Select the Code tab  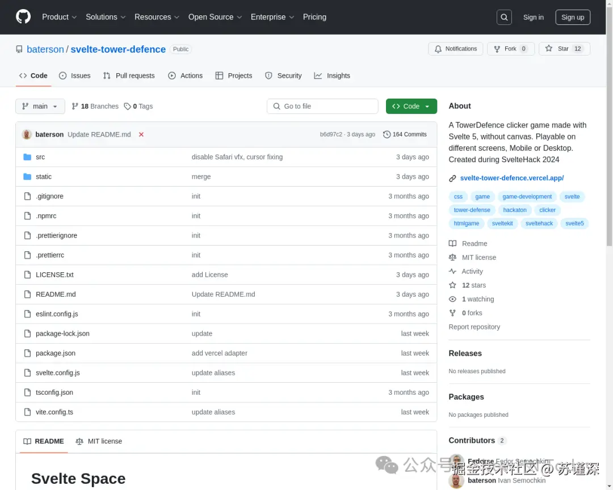pos(33,76)
